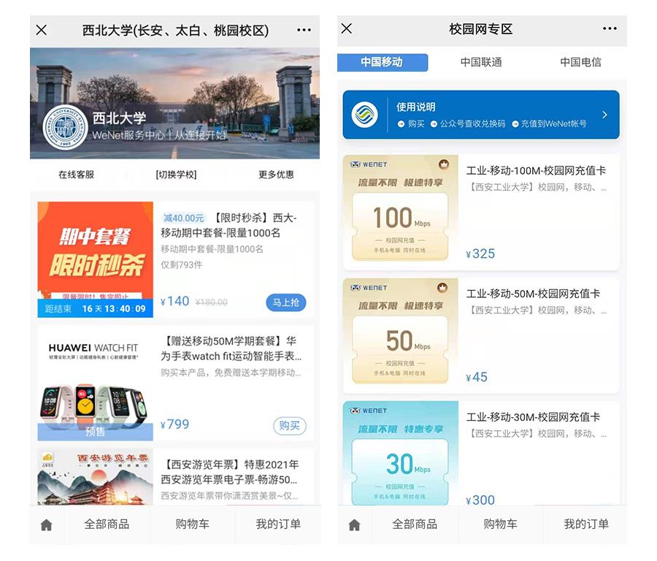The height and width of the screenshot is (561, 657).
Task: Open the 西安游览年票 product image
Action: coord(95,477)
